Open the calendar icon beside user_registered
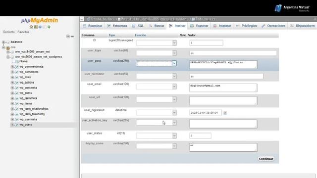This screenshot has width=317, height=178. [x=225, y=113]
